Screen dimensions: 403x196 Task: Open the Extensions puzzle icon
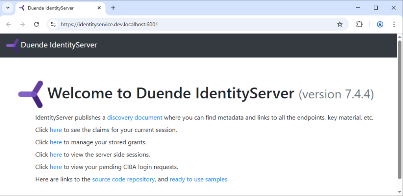click(359, 24)
